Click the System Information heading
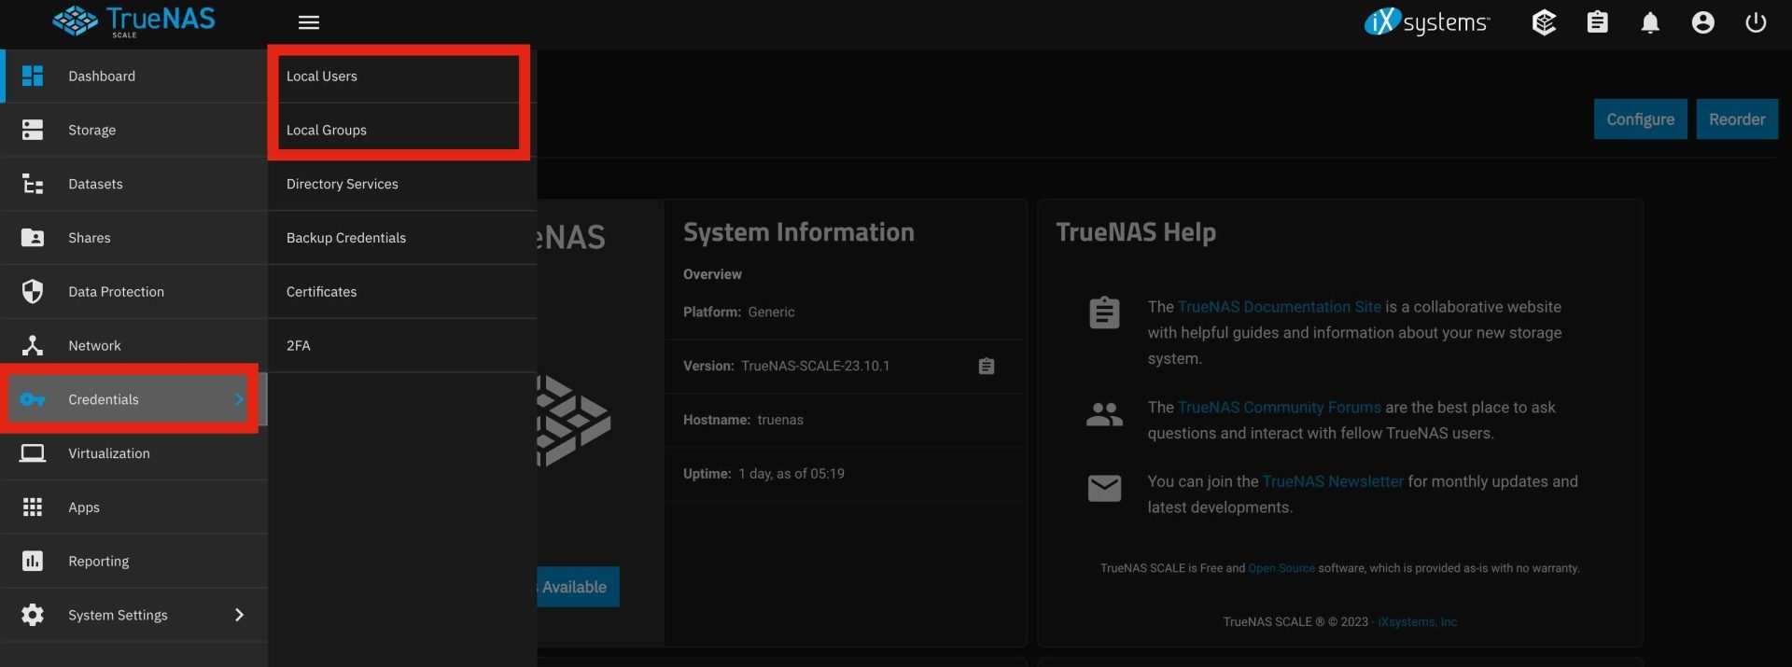Screen dimensions: 1792x667 [799, 232]
